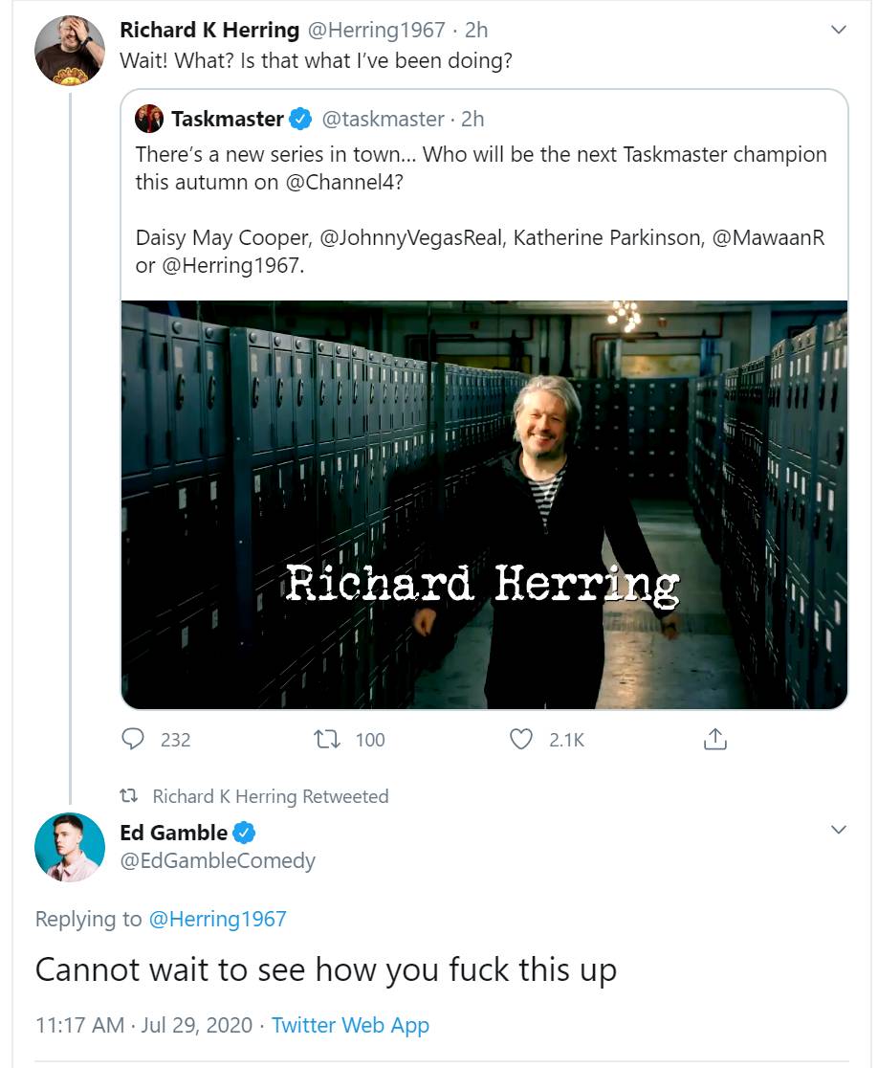
Task: Open the @EdGambleComedy handle
Action: pyautogui.click(x=217, y=860)
